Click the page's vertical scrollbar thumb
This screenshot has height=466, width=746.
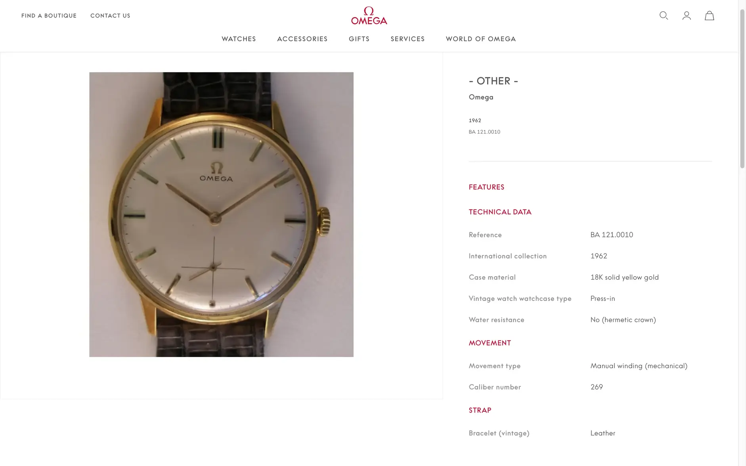click(x=742, y=89)
